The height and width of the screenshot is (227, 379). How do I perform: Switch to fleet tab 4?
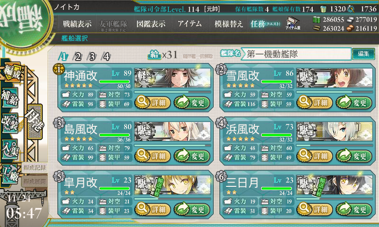click(106, 57)
